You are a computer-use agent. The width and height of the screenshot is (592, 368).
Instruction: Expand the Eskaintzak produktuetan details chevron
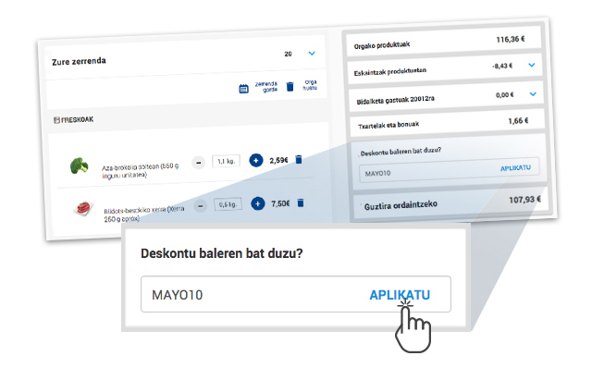click(x=532, y=65)
